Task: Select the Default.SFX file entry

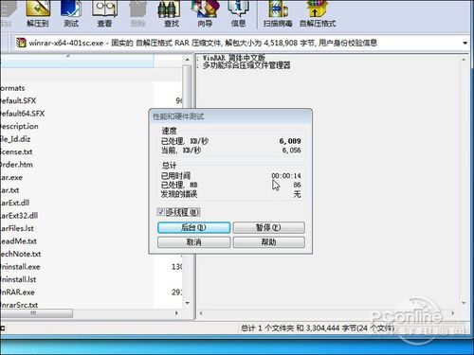Action: [18, 100]
